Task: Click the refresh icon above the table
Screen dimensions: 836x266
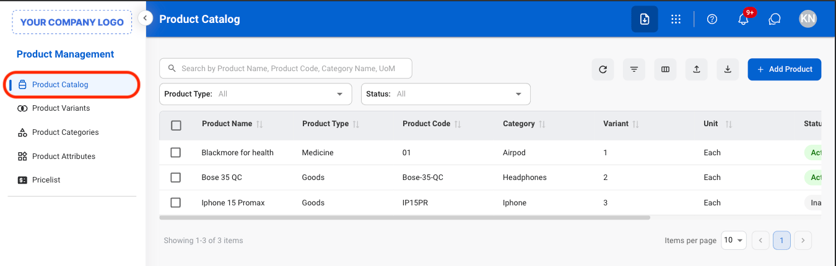Action: coord(603,69)
